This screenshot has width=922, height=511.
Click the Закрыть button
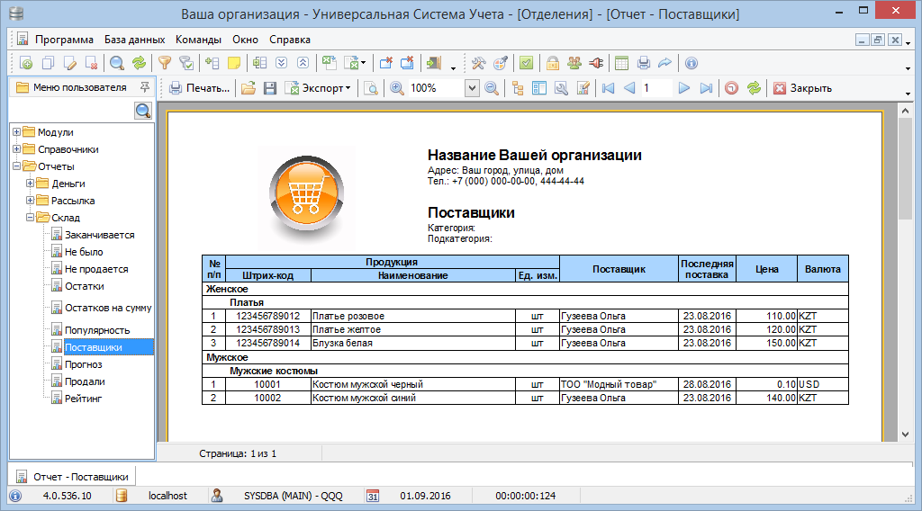click(801, 88)
